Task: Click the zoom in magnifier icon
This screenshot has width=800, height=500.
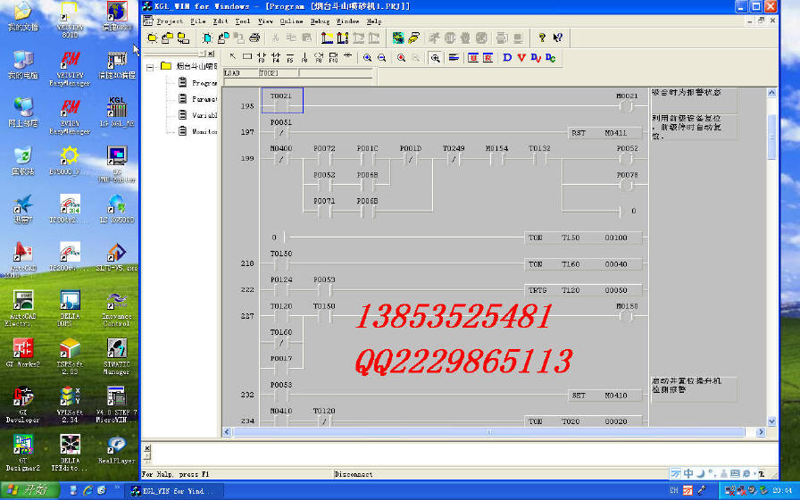Action: (367, 57)
